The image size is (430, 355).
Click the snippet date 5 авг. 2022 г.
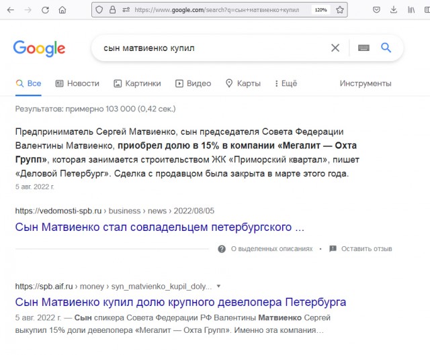(35, 187)
